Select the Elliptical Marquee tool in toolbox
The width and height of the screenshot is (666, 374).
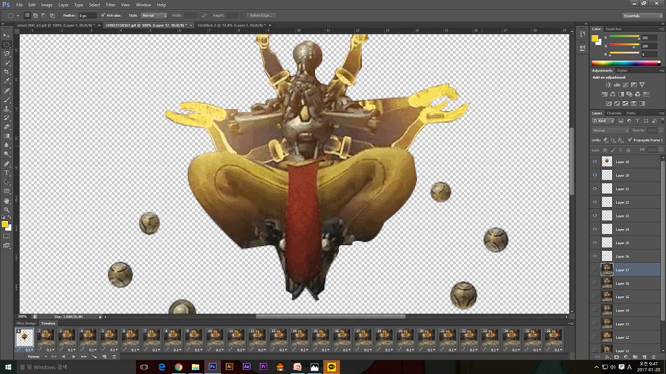coord(7,45)
